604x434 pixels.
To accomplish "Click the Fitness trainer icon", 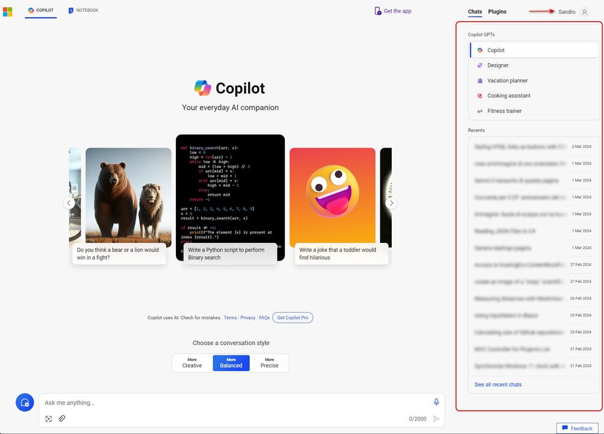I will point(479,111).
